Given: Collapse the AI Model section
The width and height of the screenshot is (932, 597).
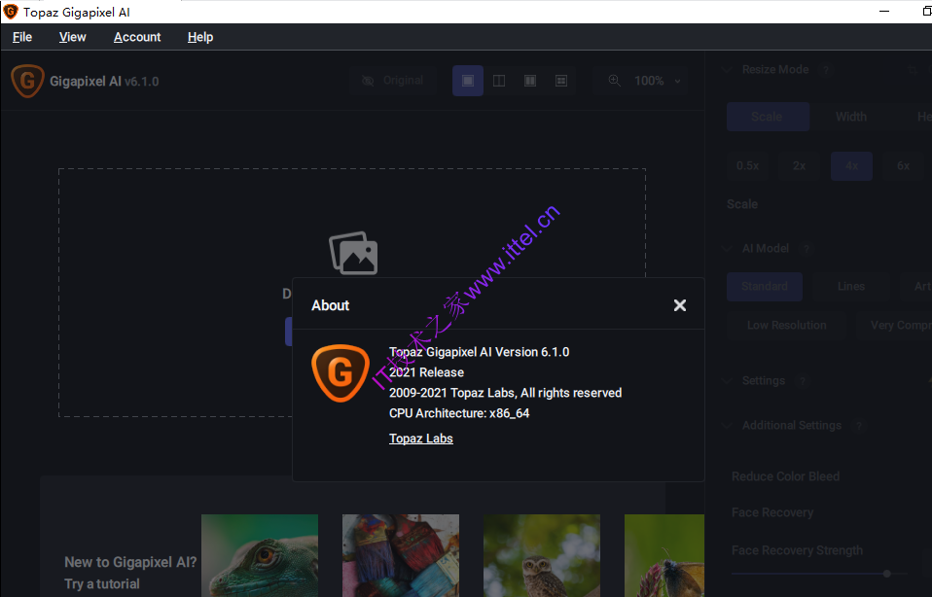Looking at the screenshot, I should (727, 248).
